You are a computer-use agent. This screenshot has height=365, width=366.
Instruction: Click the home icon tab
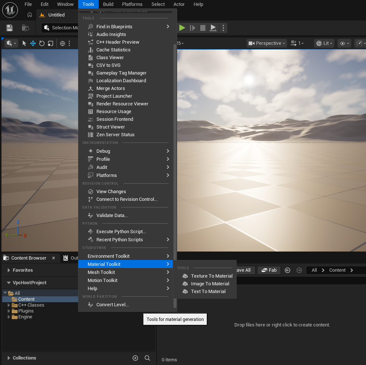[x=30, y=15]
